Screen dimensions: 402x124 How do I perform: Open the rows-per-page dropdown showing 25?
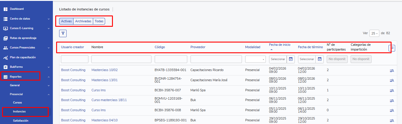[x=374, y=33]
